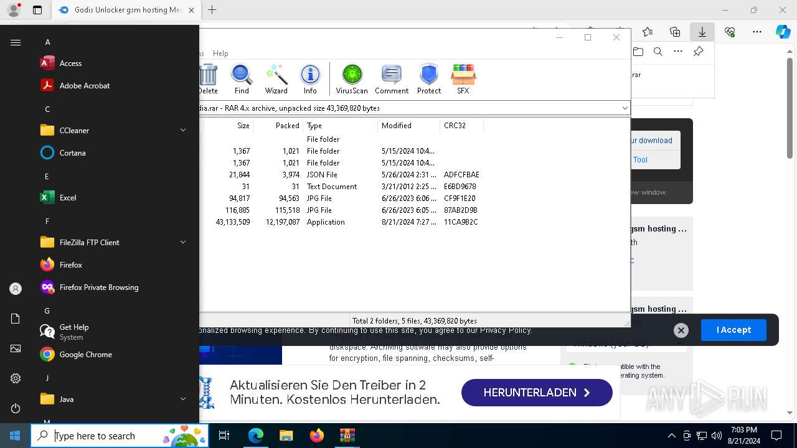Sort by the Packed column header

coord(278,126)
